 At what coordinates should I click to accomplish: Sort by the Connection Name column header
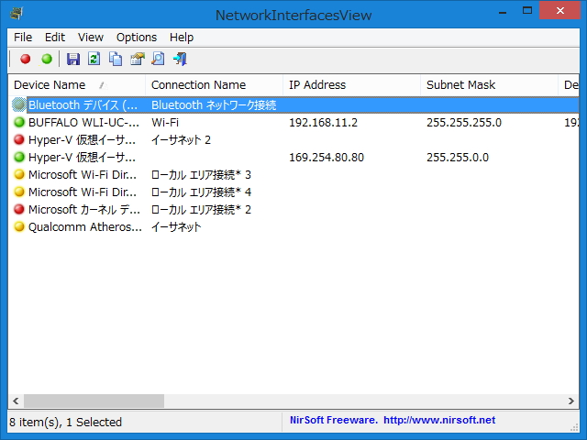[x=214, y=85]
